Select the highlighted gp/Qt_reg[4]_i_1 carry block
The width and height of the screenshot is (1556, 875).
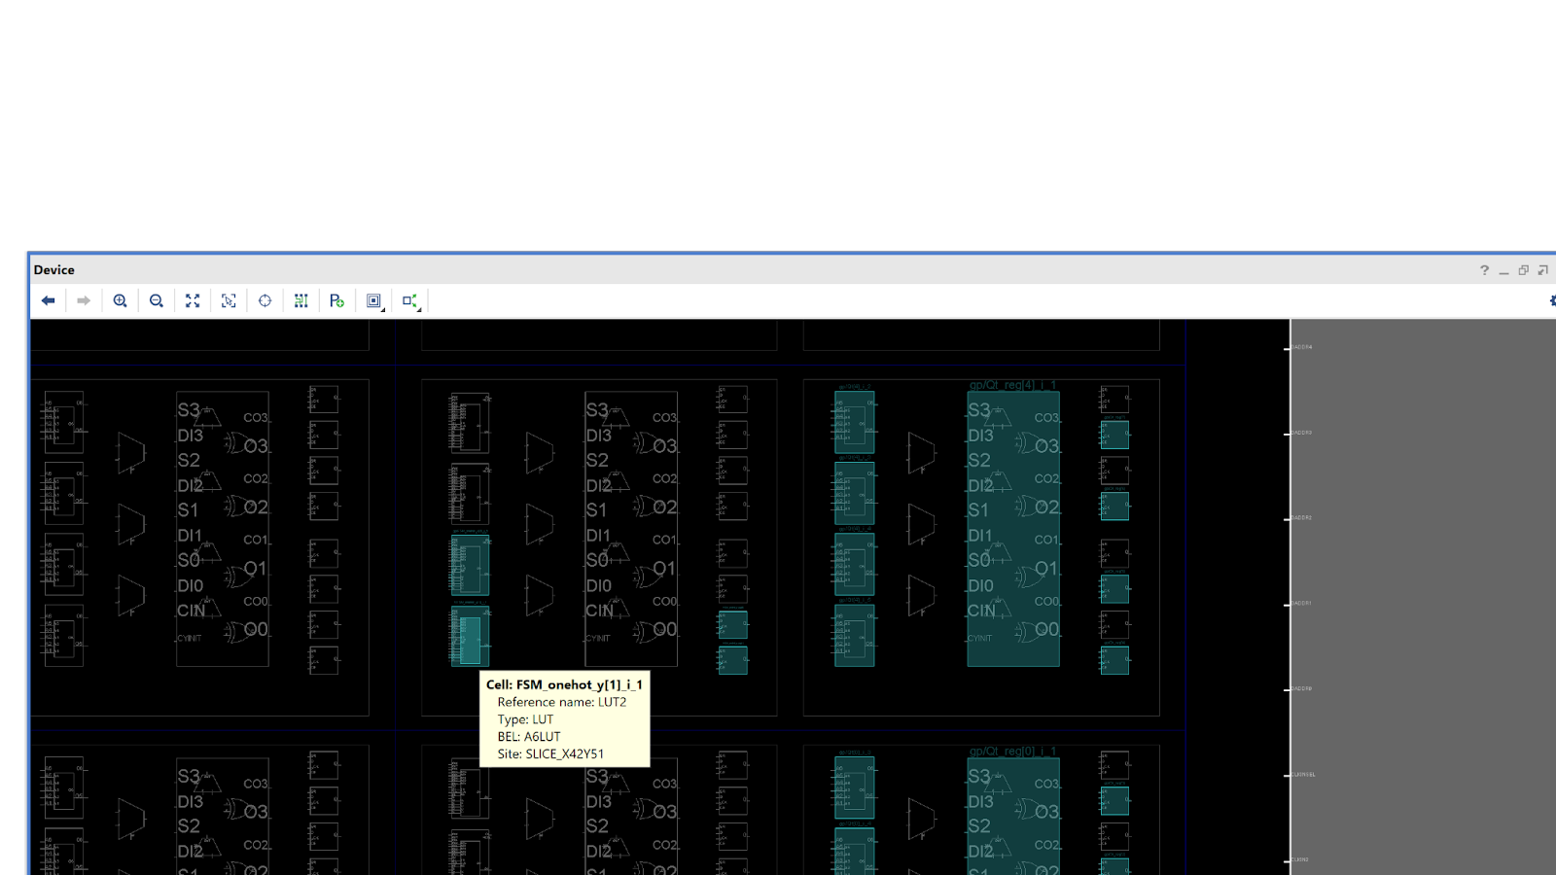[x=1013, y=529]
